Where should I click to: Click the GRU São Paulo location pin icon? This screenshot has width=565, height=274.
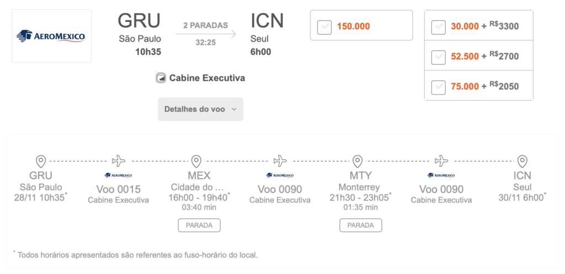pyautogui.click(x=41, y=162)
